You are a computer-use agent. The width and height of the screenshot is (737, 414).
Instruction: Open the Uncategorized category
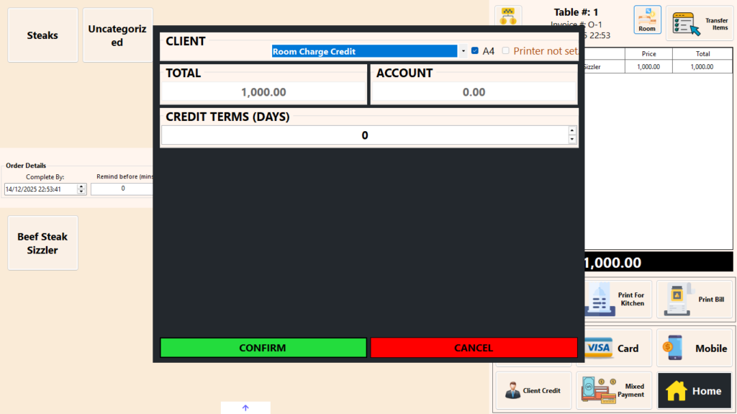[117, 35]
